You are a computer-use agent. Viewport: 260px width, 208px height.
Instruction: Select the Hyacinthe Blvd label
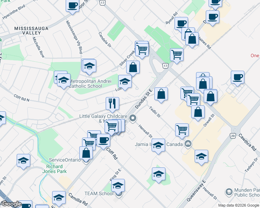14,12
